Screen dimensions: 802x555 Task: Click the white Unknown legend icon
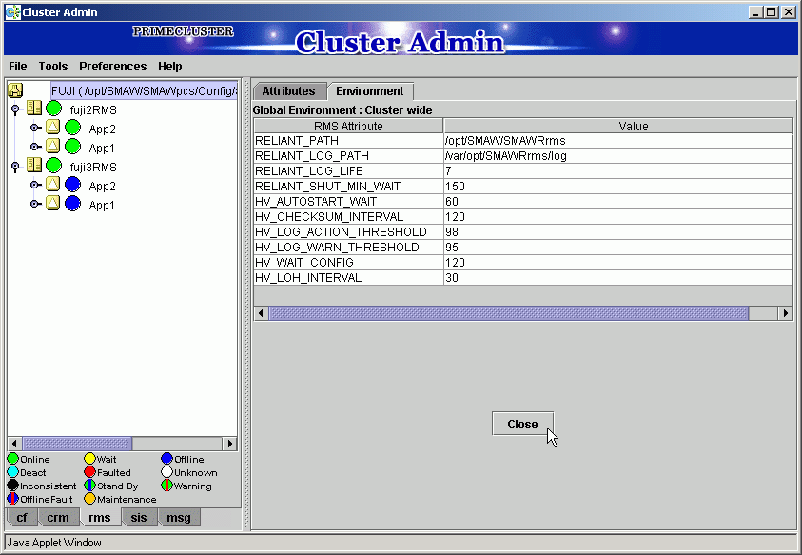[x=166, y=471]
